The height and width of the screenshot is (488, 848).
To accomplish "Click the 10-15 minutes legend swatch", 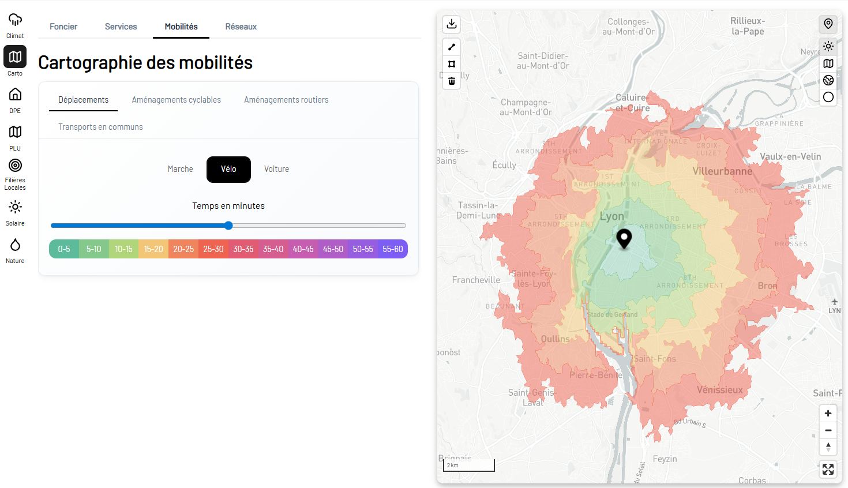I will coord(123,249).
